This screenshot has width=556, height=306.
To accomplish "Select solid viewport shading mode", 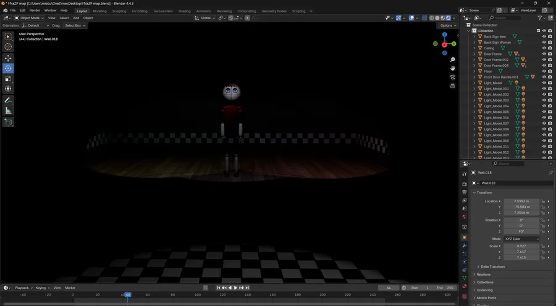I will [437, 18].
